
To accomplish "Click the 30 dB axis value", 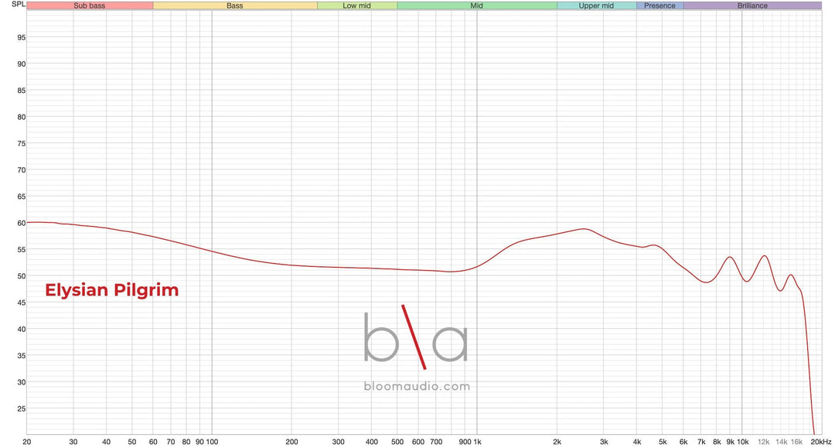I will (22, 382).
